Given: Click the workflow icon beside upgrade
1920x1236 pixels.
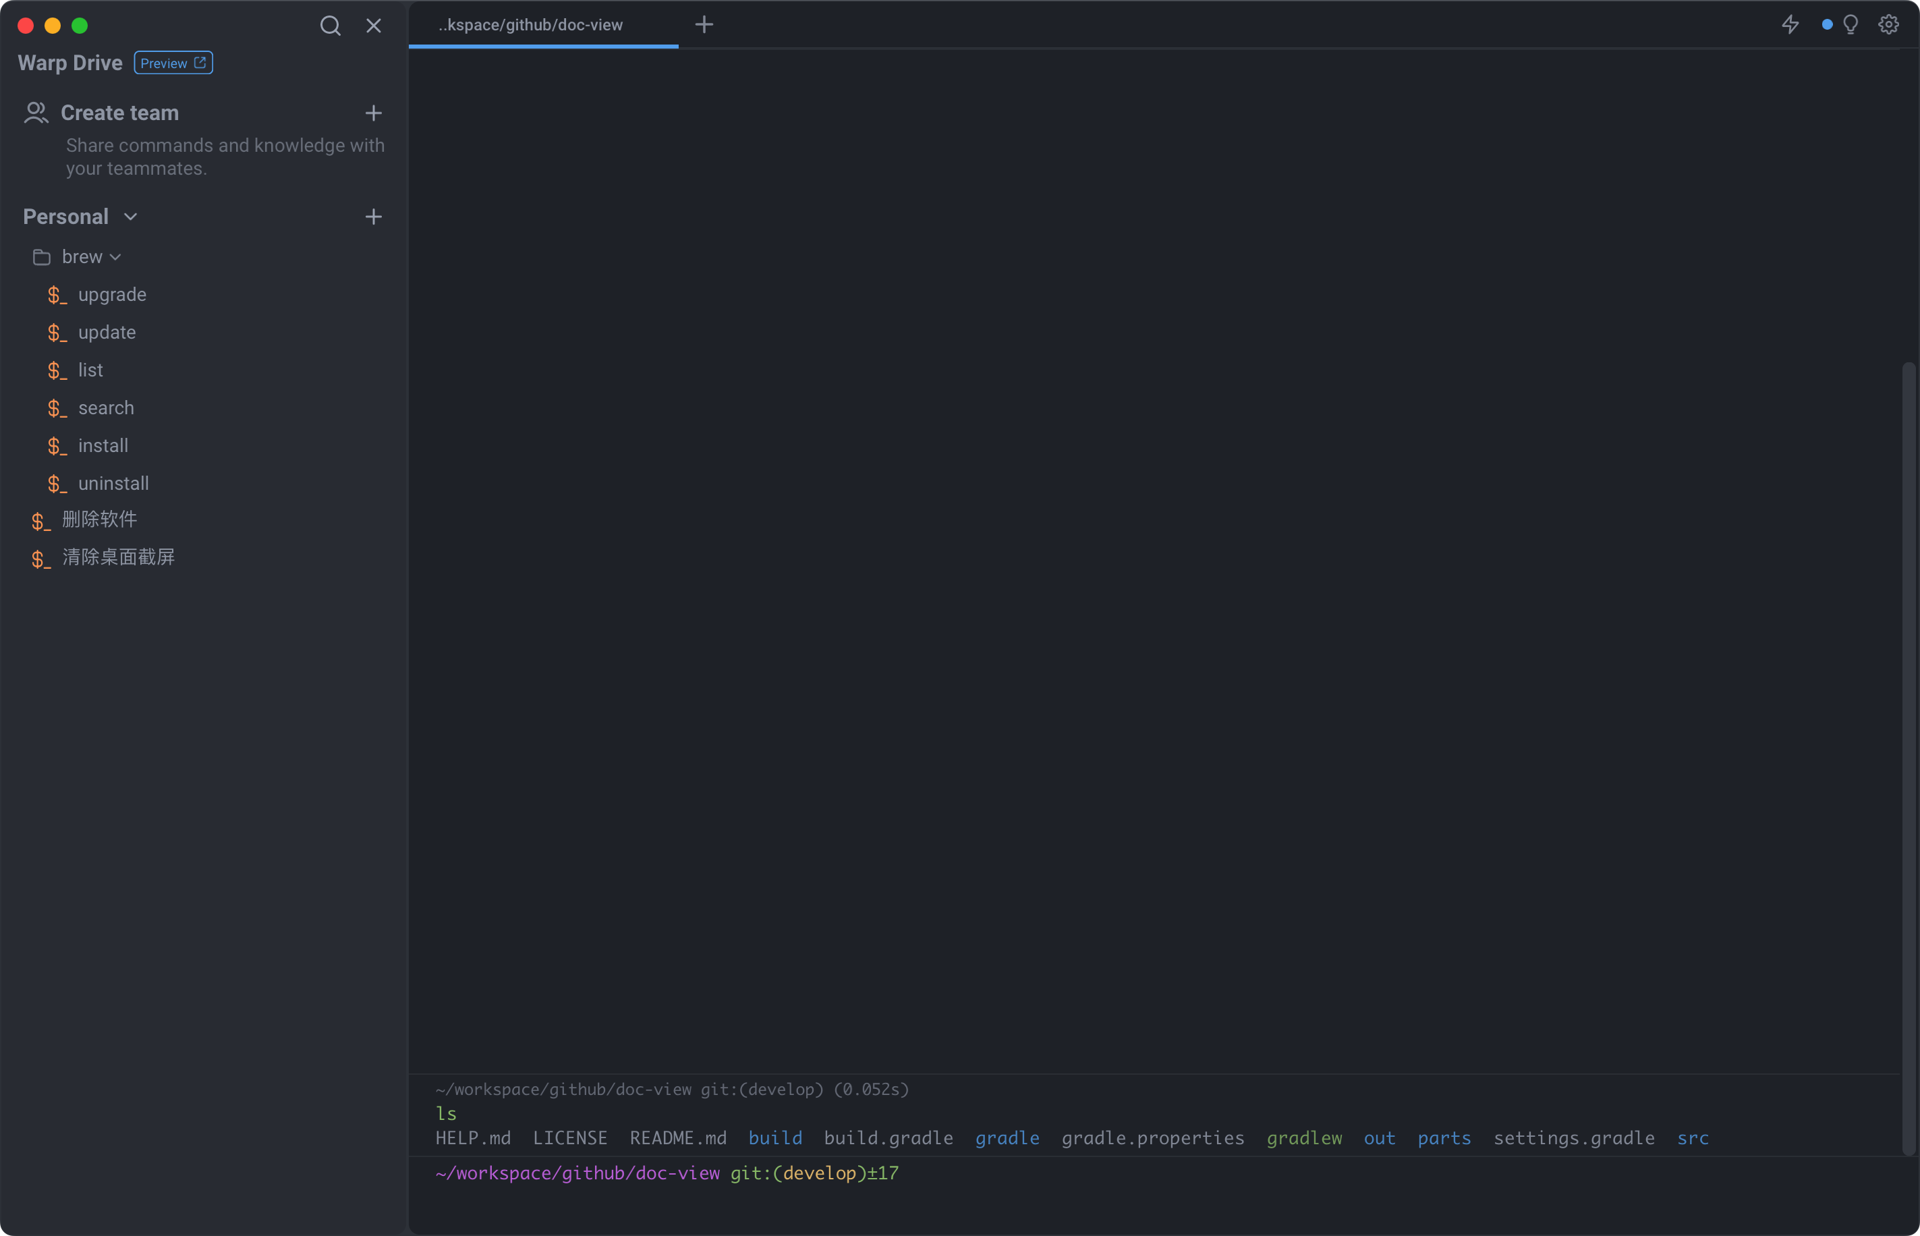Looking at the screenshot, I should tap(57, 296).
